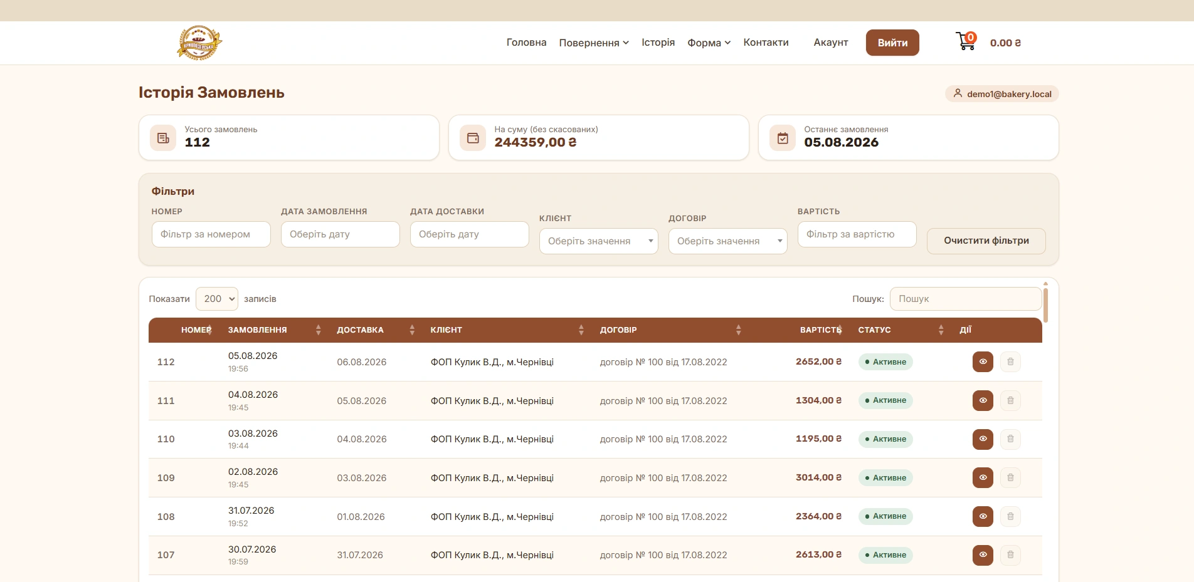Open the ДОГОВІР filter dropdown

(x=728, y=241)
